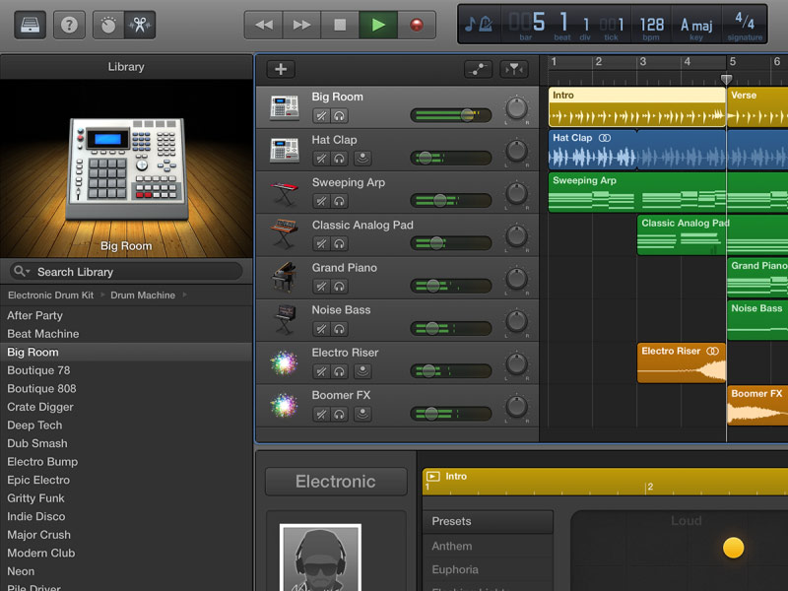The width and height of the screenshot is (788, 591).
Task: Select the Noise Bass track synth icon
Action: (x=285, y=319)
